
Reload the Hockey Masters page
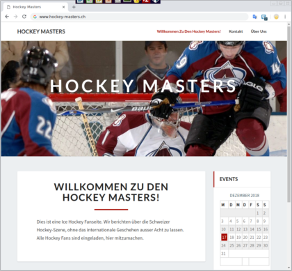tap(24, 17)
